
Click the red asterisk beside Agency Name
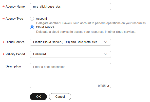(4, 7)
